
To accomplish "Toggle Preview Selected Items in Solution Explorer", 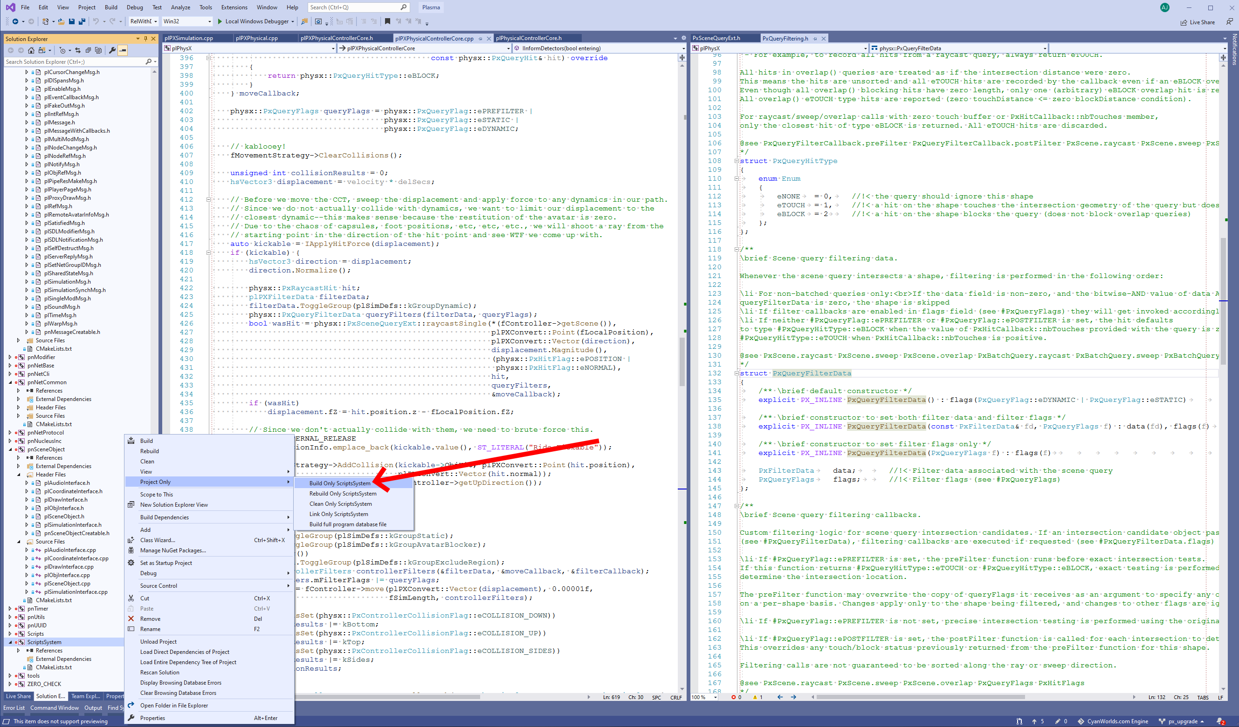I will [123, 50].
